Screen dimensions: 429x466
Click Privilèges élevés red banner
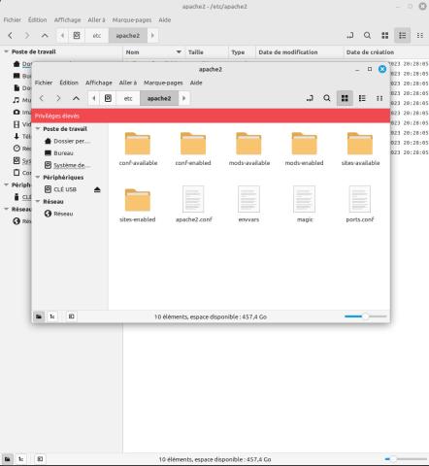pyautogui.click(x=211, y=116)
